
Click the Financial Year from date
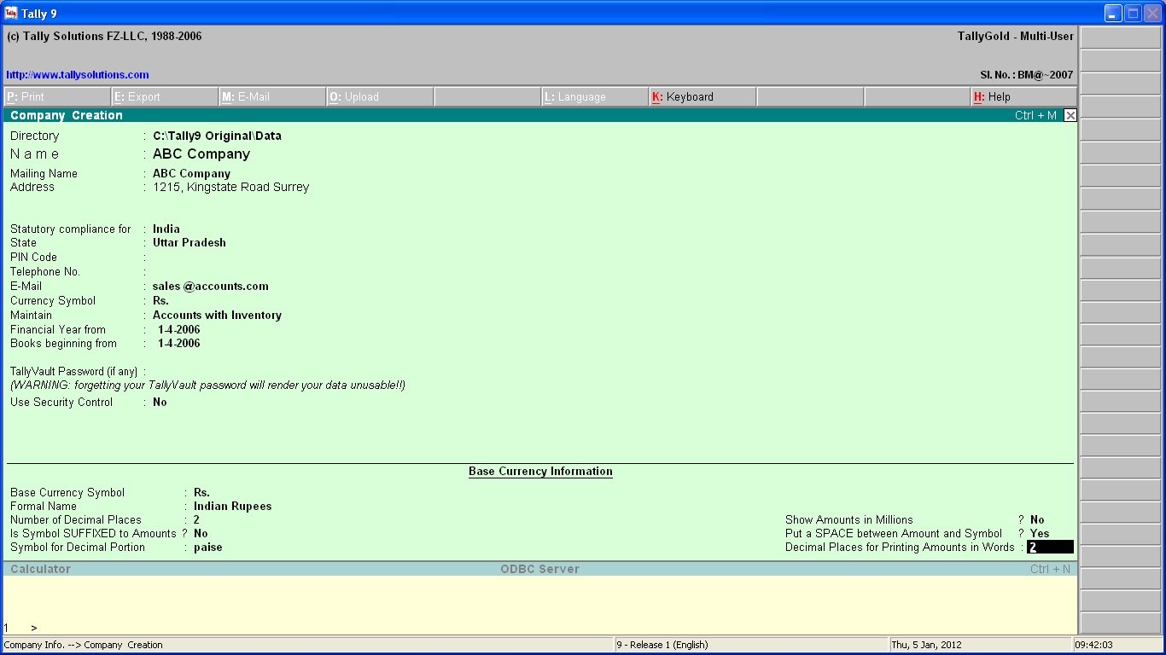point(179,329)
